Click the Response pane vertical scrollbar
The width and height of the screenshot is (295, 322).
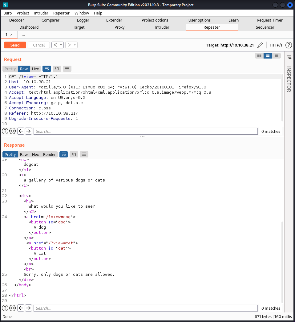pos(282,262)
